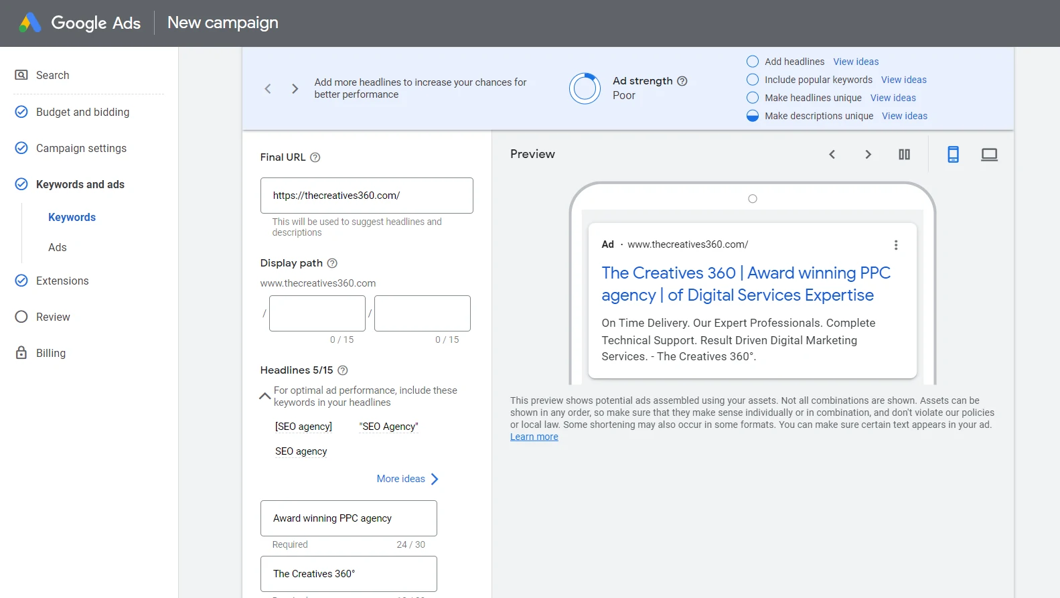Select Include popular keywords radio circle
Image resolution: width=1060 pixels, height=598 pixels.
point(753,80)
